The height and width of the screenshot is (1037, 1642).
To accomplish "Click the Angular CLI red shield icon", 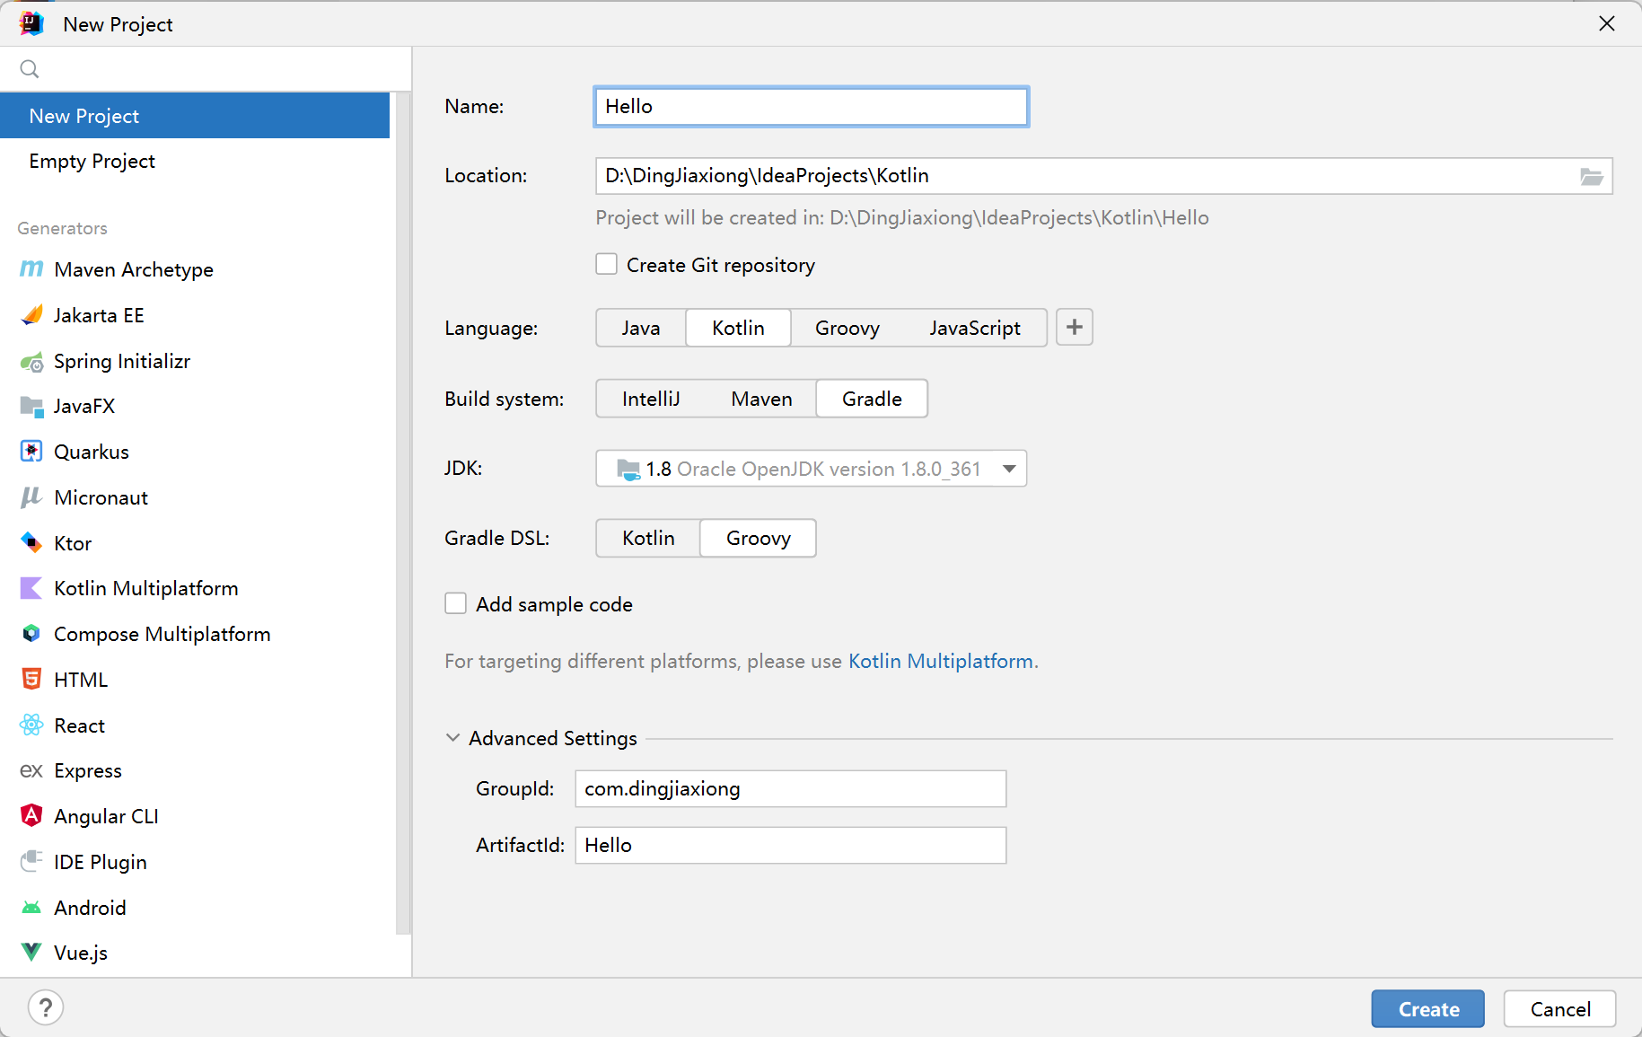I will [31, 816].
